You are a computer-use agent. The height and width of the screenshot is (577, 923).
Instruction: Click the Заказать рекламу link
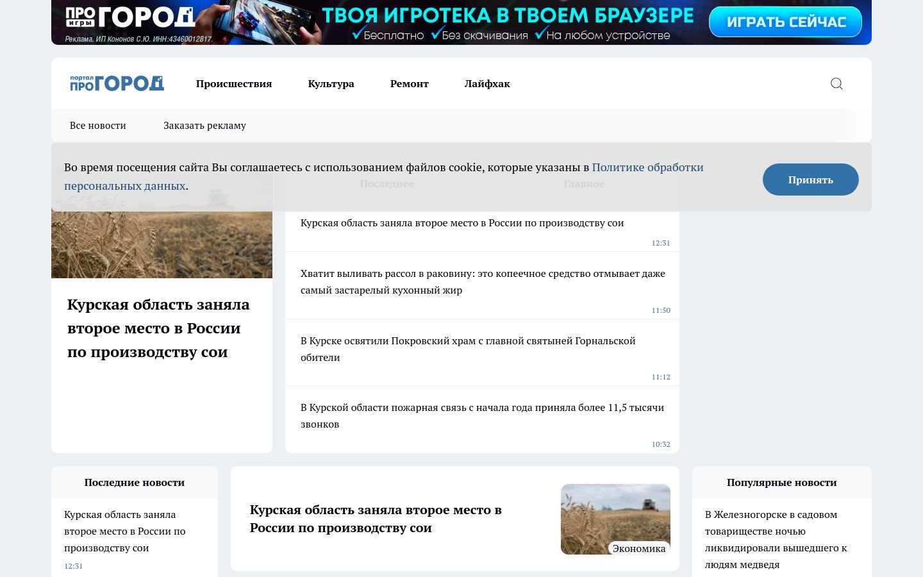pyautogui.click(x=204, y=126)
